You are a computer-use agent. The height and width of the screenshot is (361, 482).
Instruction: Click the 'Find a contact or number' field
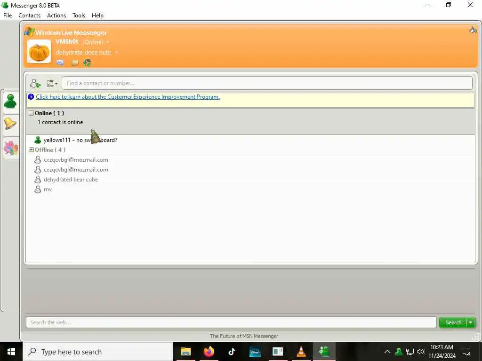[267, 83]
